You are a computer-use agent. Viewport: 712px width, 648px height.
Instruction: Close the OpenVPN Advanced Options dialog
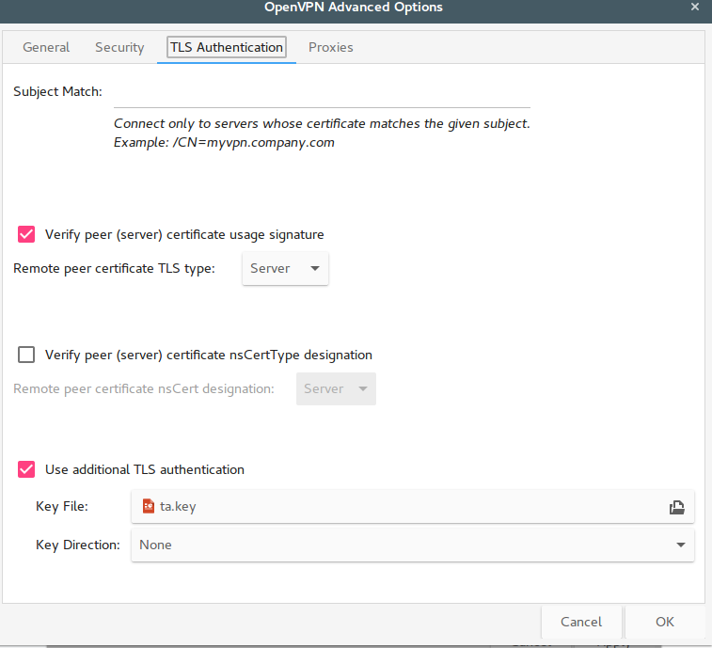(x=695, y=7)
